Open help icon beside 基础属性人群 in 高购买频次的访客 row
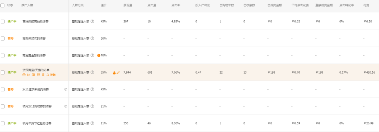This screenshot has height=132, width=379. [92, 39]
